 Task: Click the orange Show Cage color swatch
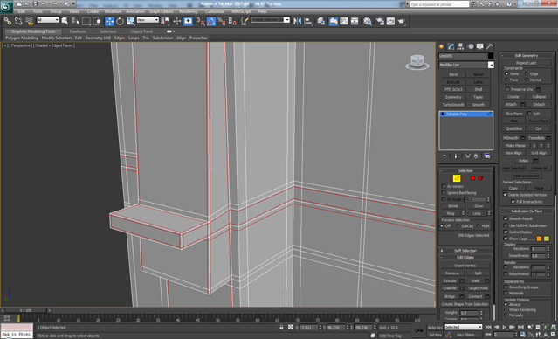(x=539, y=239)
